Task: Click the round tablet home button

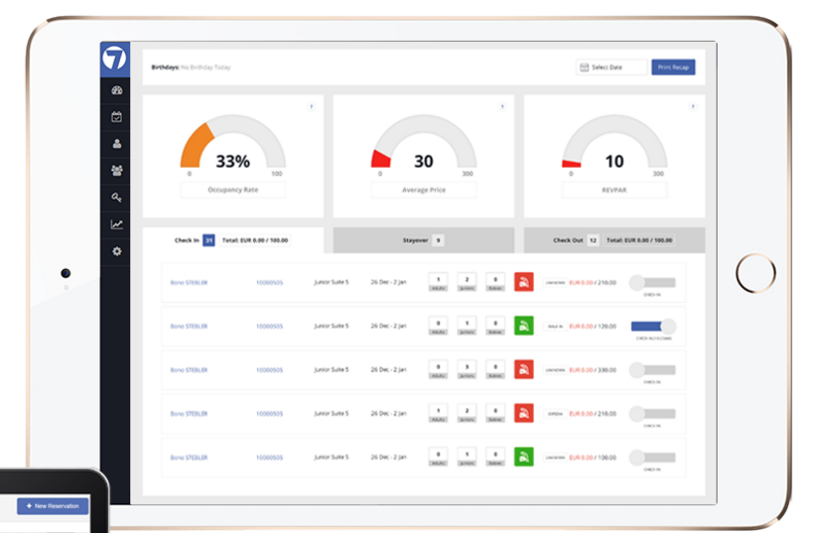Action: 755,273
